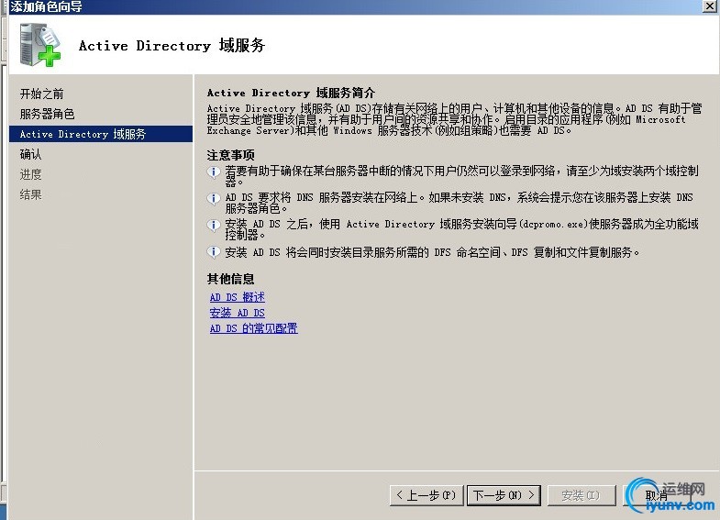The image size is (720, 520).
Task: Select 服务器角色 step in the sidebar
Action: 48,114
